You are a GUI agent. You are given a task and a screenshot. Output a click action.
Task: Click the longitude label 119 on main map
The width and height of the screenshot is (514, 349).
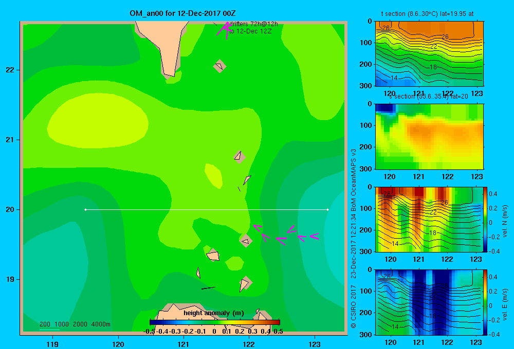pyautogui.click(x=52, y=344)
